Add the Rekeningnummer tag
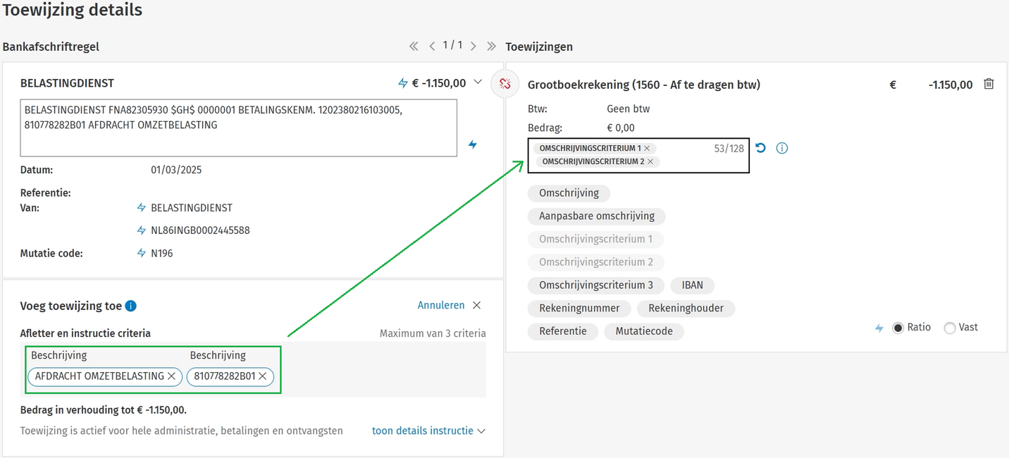This screenshot has height=458, width=1009. [x=579, y=308]
